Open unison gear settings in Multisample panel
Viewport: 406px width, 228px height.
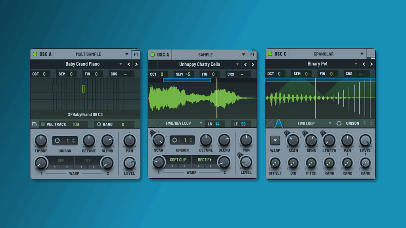[57, 141]
